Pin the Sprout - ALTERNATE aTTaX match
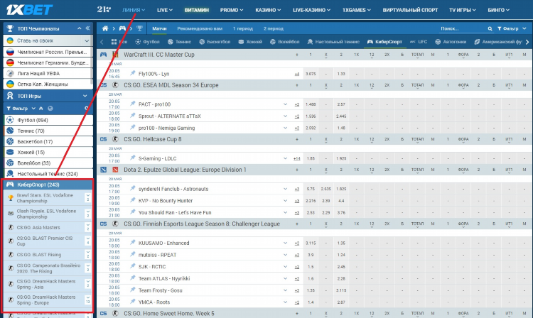 coord(133,116)
